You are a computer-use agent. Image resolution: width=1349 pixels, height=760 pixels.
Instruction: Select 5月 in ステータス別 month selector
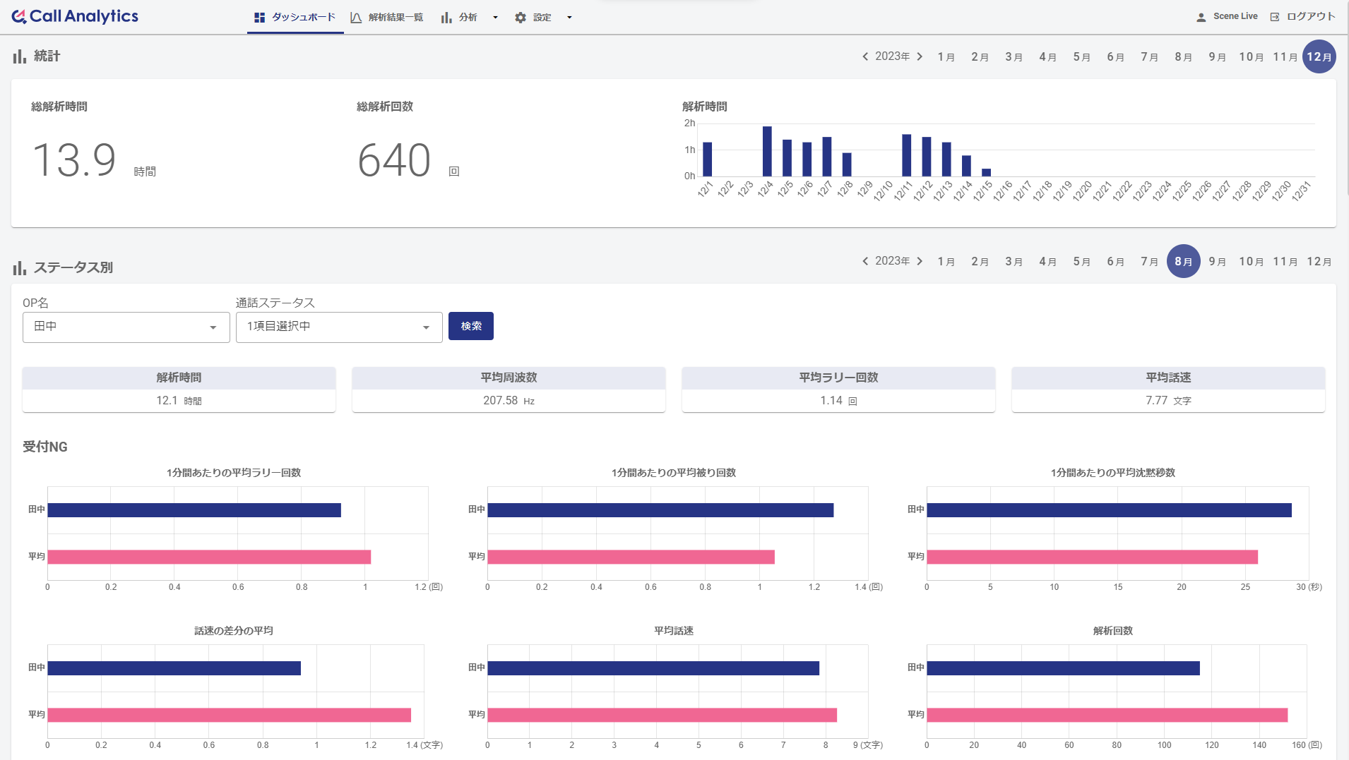1082,261
